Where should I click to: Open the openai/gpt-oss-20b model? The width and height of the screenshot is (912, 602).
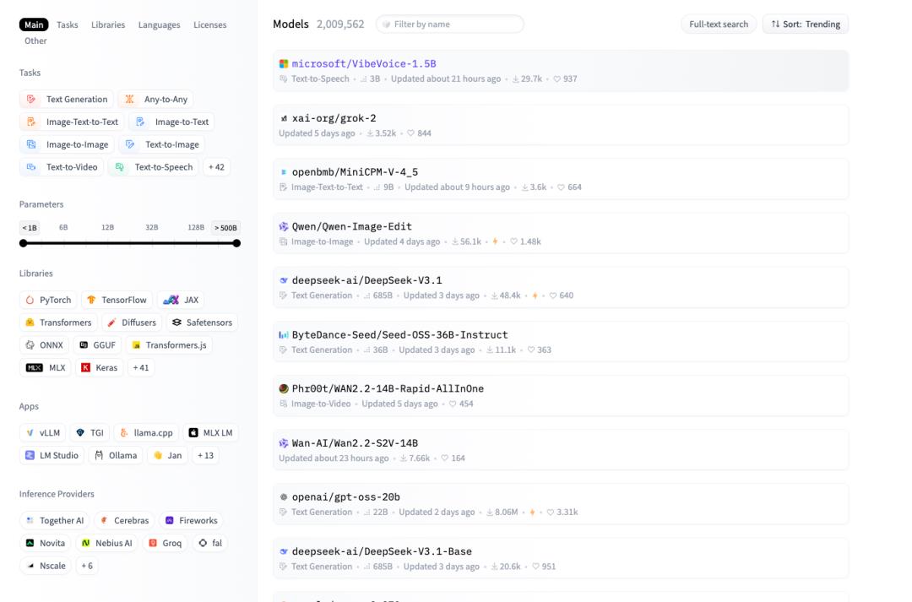(560, 504)
